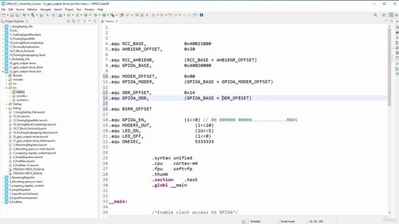This screenshot has width=399, height=224.
Task: Expand the Startup folder
Action: coord(6,104)
